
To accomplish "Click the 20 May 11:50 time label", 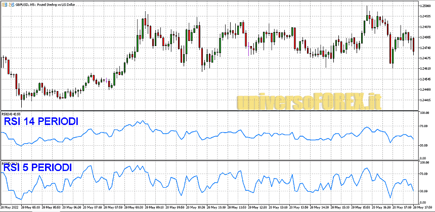I will [239, 208].
